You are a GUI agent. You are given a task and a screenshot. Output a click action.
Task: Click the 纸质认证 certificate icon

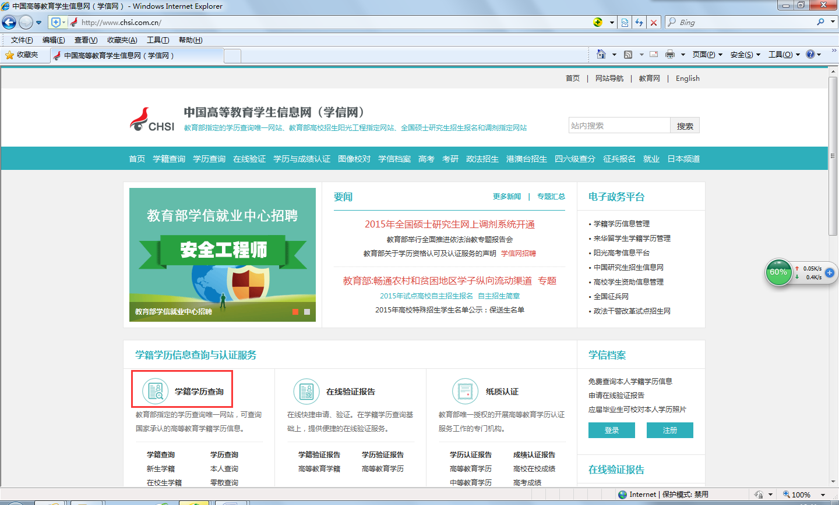[x=465, y=391]
